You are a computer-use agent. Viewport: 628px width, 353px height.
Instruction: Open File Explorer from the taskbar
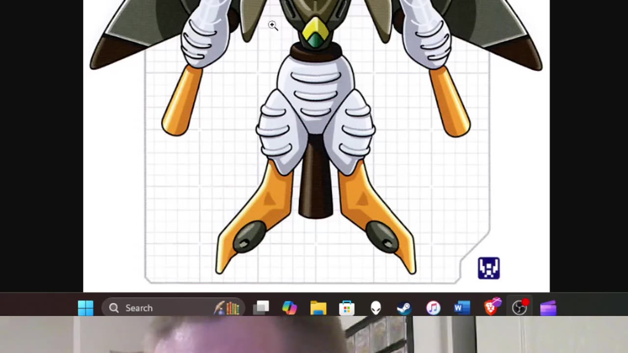click(318, 308)
